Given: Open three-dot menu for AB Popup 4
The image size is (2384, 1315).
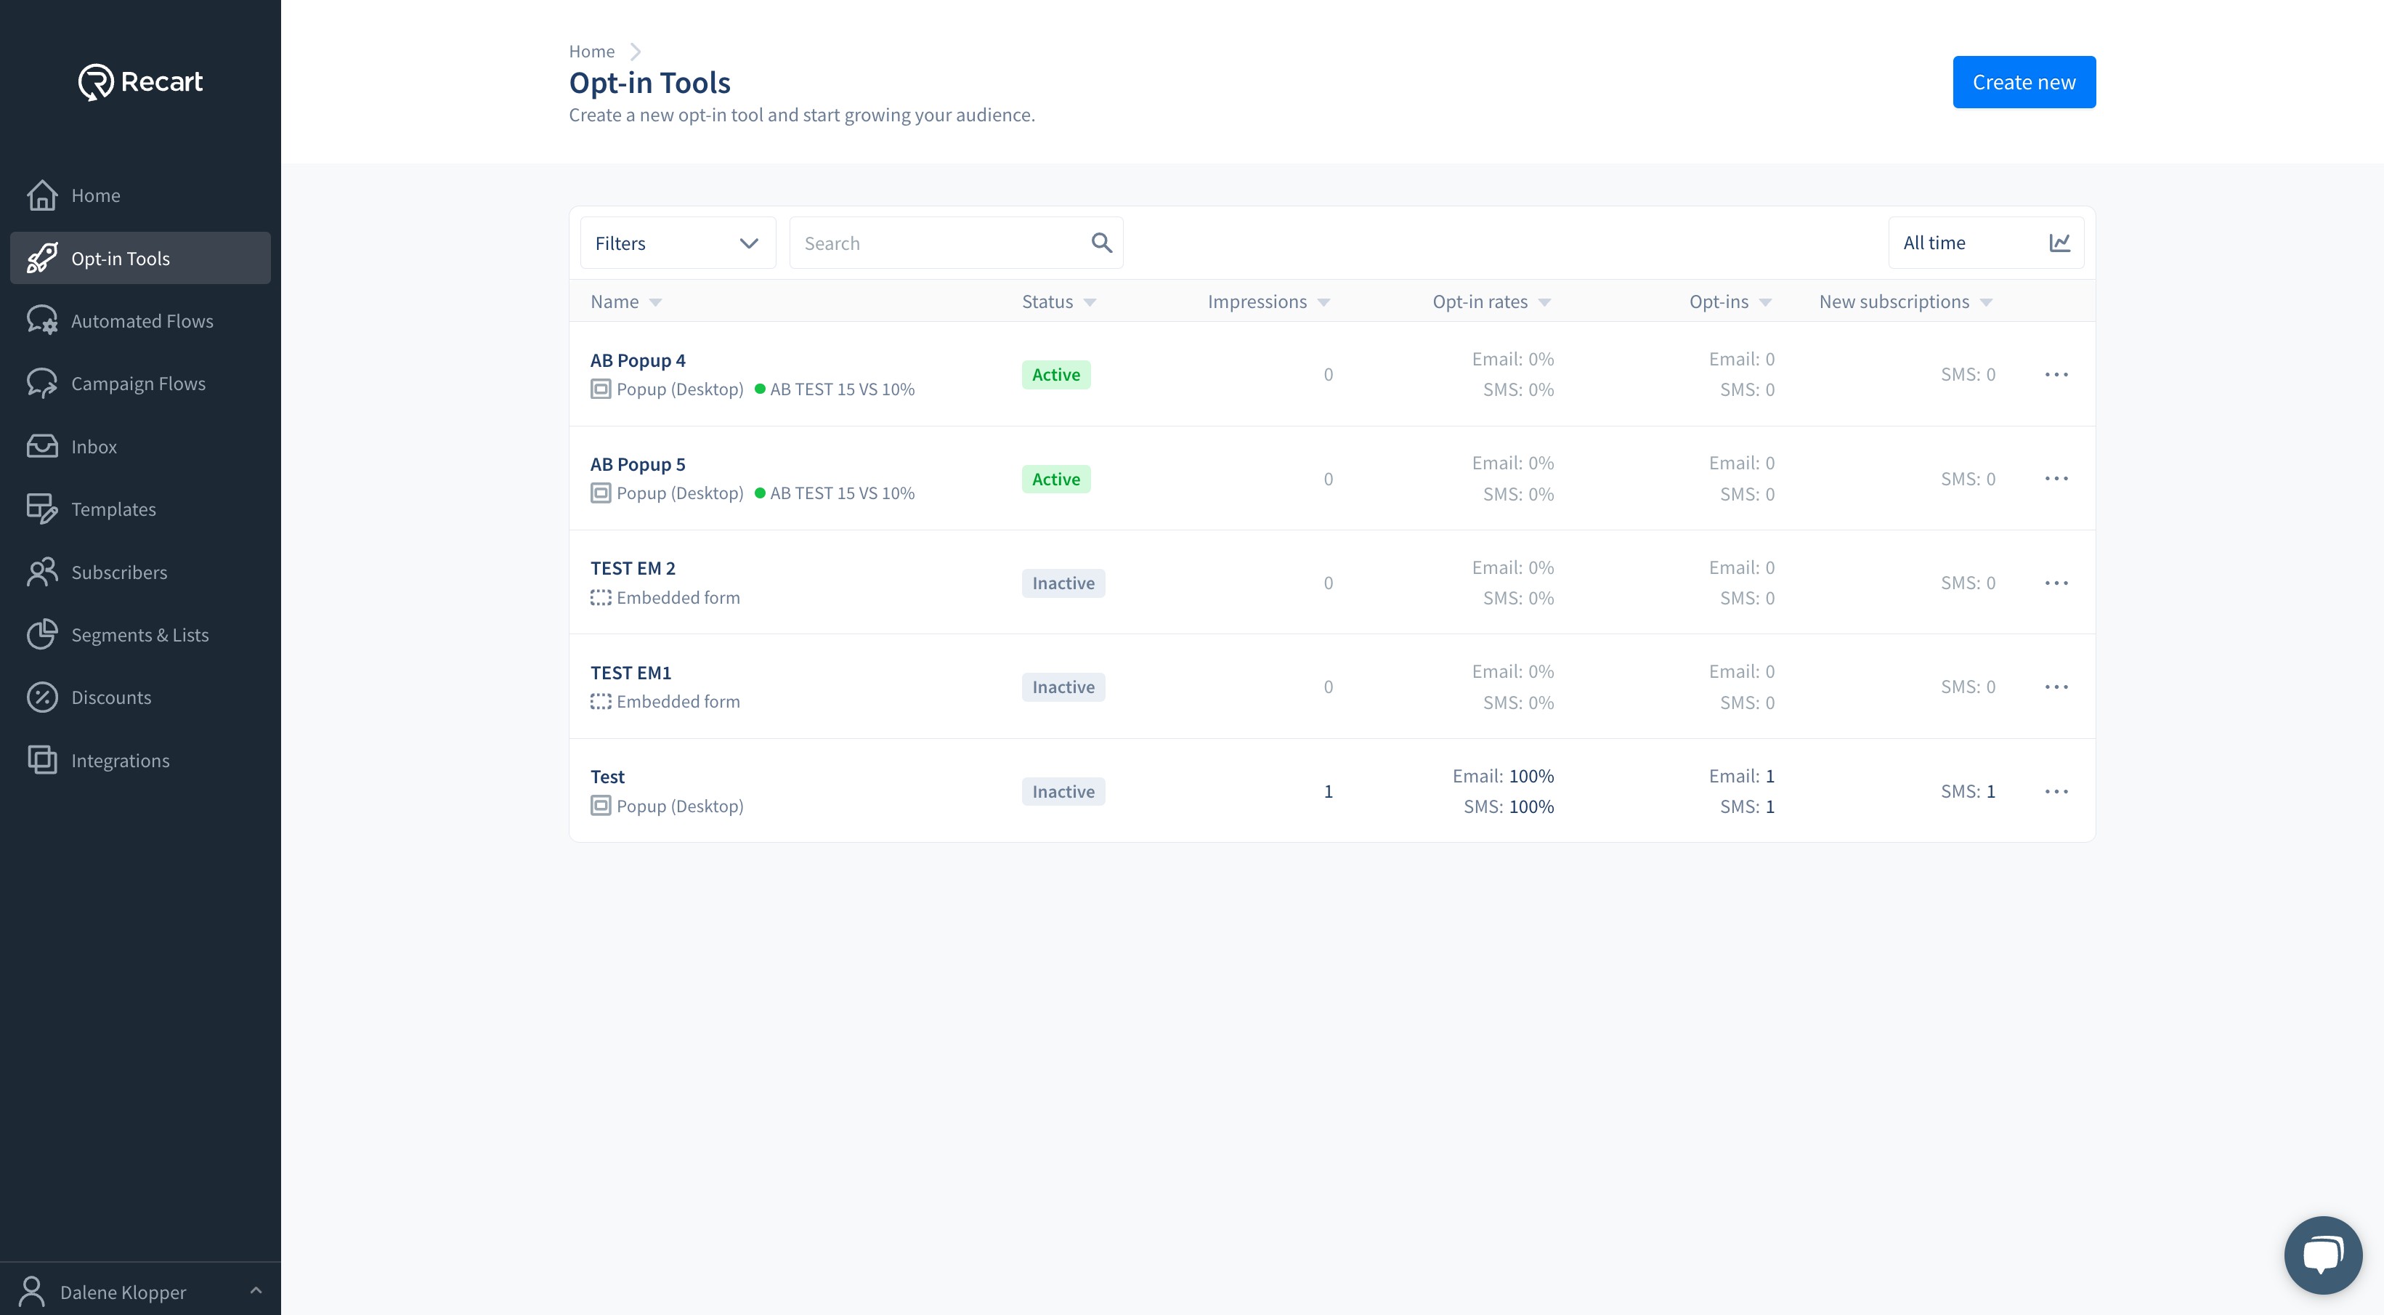Looking at the screenshot, I should pos(2056,375).
